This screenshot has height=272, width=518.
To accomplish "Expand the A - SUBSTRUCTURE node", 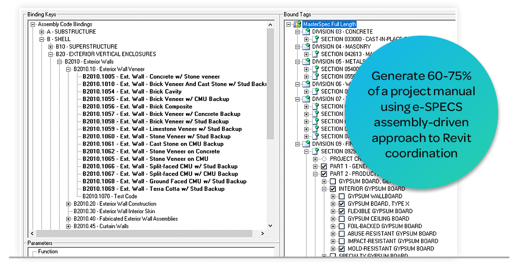I will (x=42, y=32).
